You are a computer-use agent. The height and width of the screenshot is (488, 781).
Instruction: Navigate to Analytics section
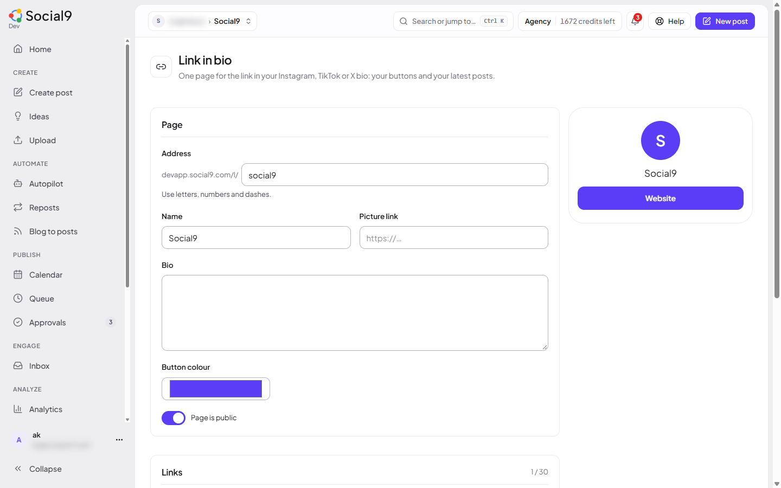coord(65,409)
